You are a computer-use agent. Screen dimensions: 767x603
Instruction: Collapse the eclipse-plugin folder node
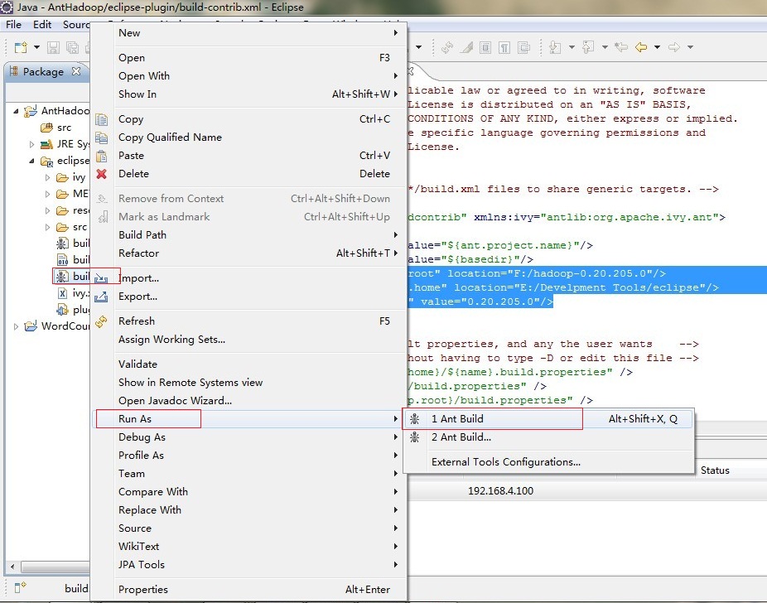[31, 161]
